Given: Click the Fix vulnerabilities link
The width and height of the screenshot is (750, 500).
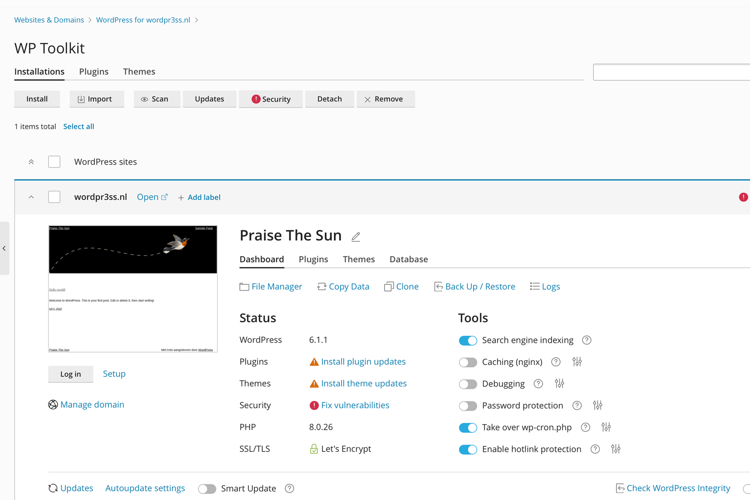Looking at the screenshot, I should tap(355, 405).
